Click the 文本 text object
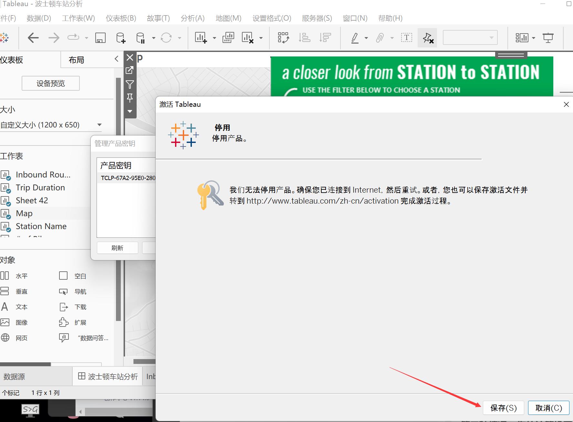 click(14, 307)
